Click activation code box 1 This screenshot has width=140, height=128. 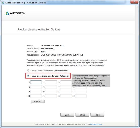click(36, 82)
